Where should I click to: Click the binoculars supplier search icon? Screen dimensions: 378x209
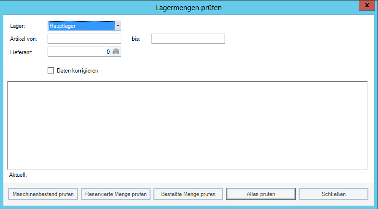click(x=116, y=51)
